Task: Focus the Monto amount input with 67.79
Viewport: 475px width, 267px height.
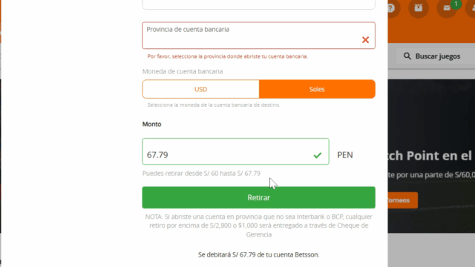Action: point(235,151)
